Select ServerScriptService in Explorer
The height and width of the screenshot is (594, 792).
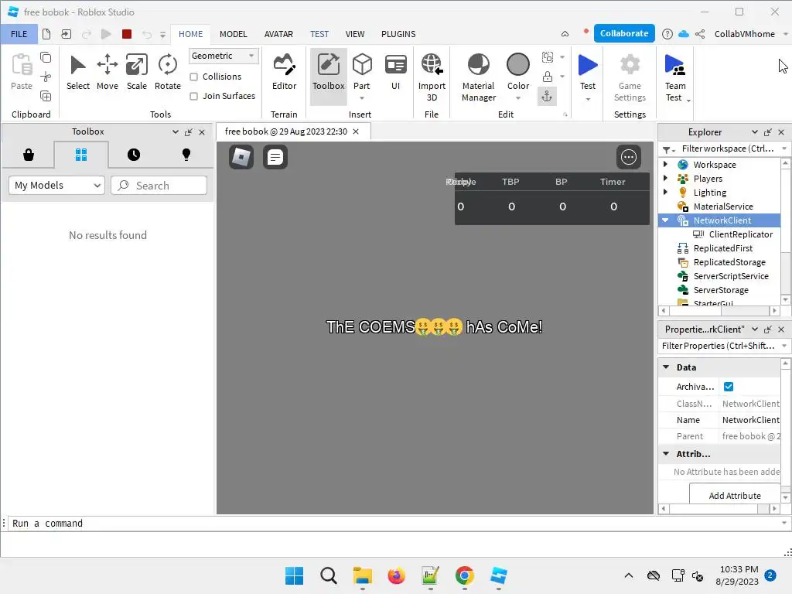730,276
